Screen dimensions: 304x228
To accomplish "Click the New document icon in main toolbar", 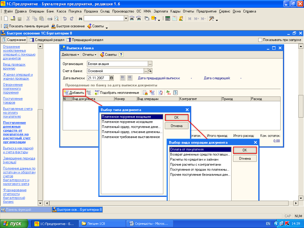I will [6, 19].
